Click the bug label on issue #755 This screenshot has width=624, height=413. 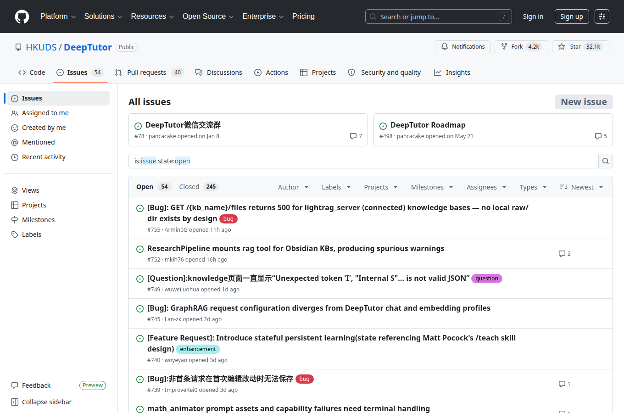click(228, 219)
